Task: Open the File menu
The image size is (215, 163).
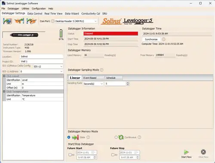Action: (3, 9)
